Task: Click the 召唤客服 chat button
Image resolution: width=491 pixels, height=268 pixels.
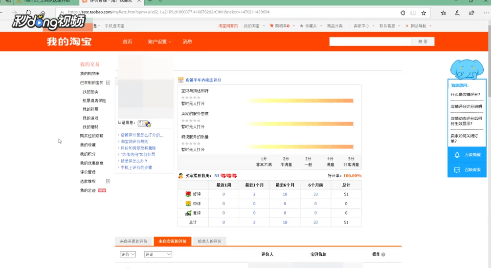Action: pos(467,170)
